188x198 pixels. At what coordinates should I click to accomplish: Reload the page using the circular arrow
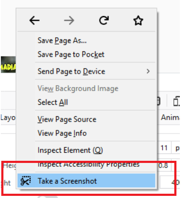coord(104,21)
